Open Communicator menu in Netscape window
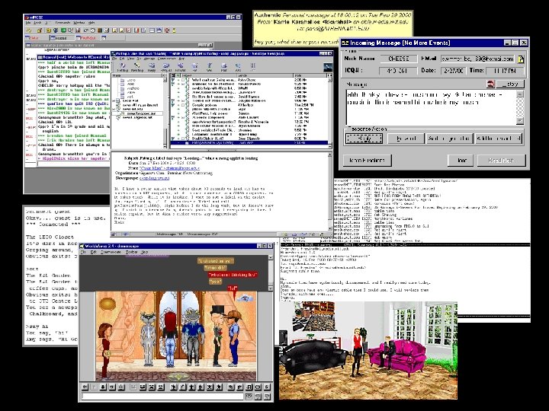The width and height of the screenshot is (549, 411). click(x=167, y=59)
